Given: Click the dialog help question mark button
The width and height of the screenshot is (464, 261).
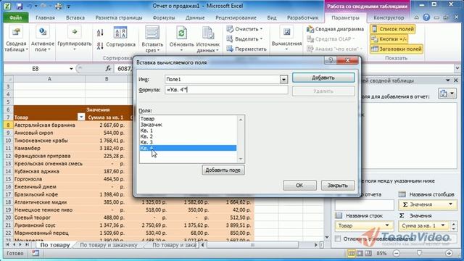Looking at the screenshot, I should 331,60.
